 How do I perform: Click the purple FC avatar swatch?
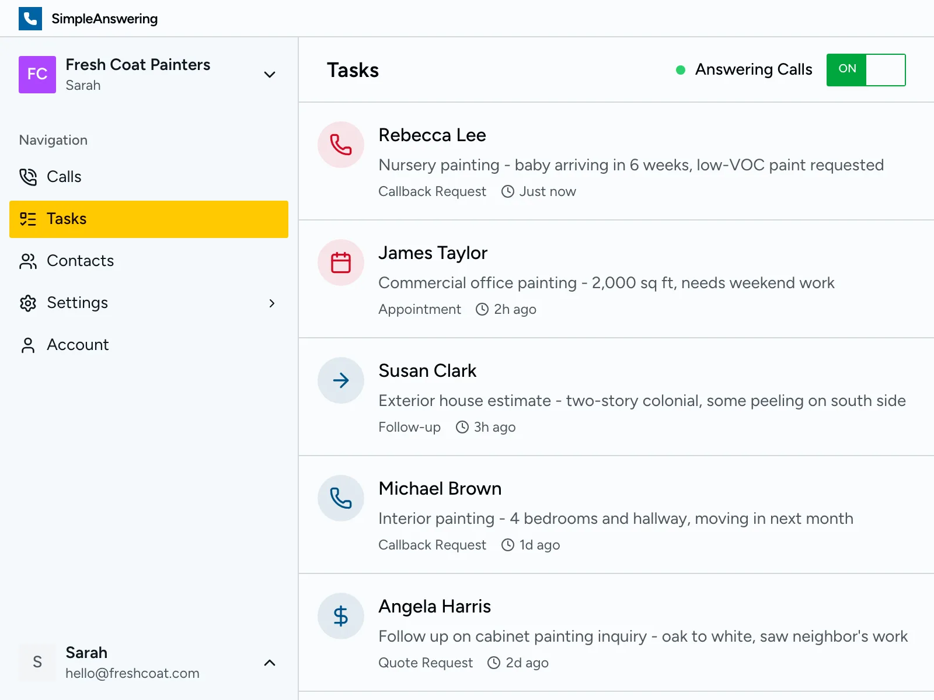37,75
